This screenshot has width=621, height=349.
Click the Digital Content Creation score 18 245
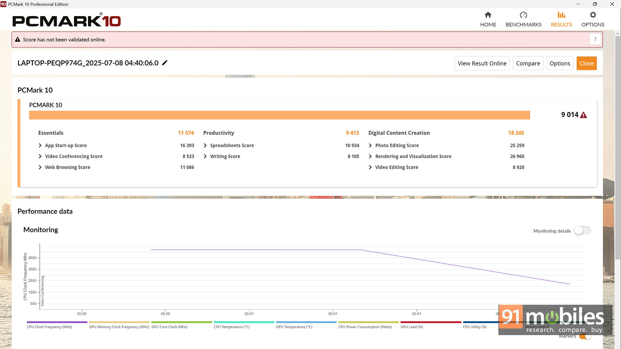[516, 133]
